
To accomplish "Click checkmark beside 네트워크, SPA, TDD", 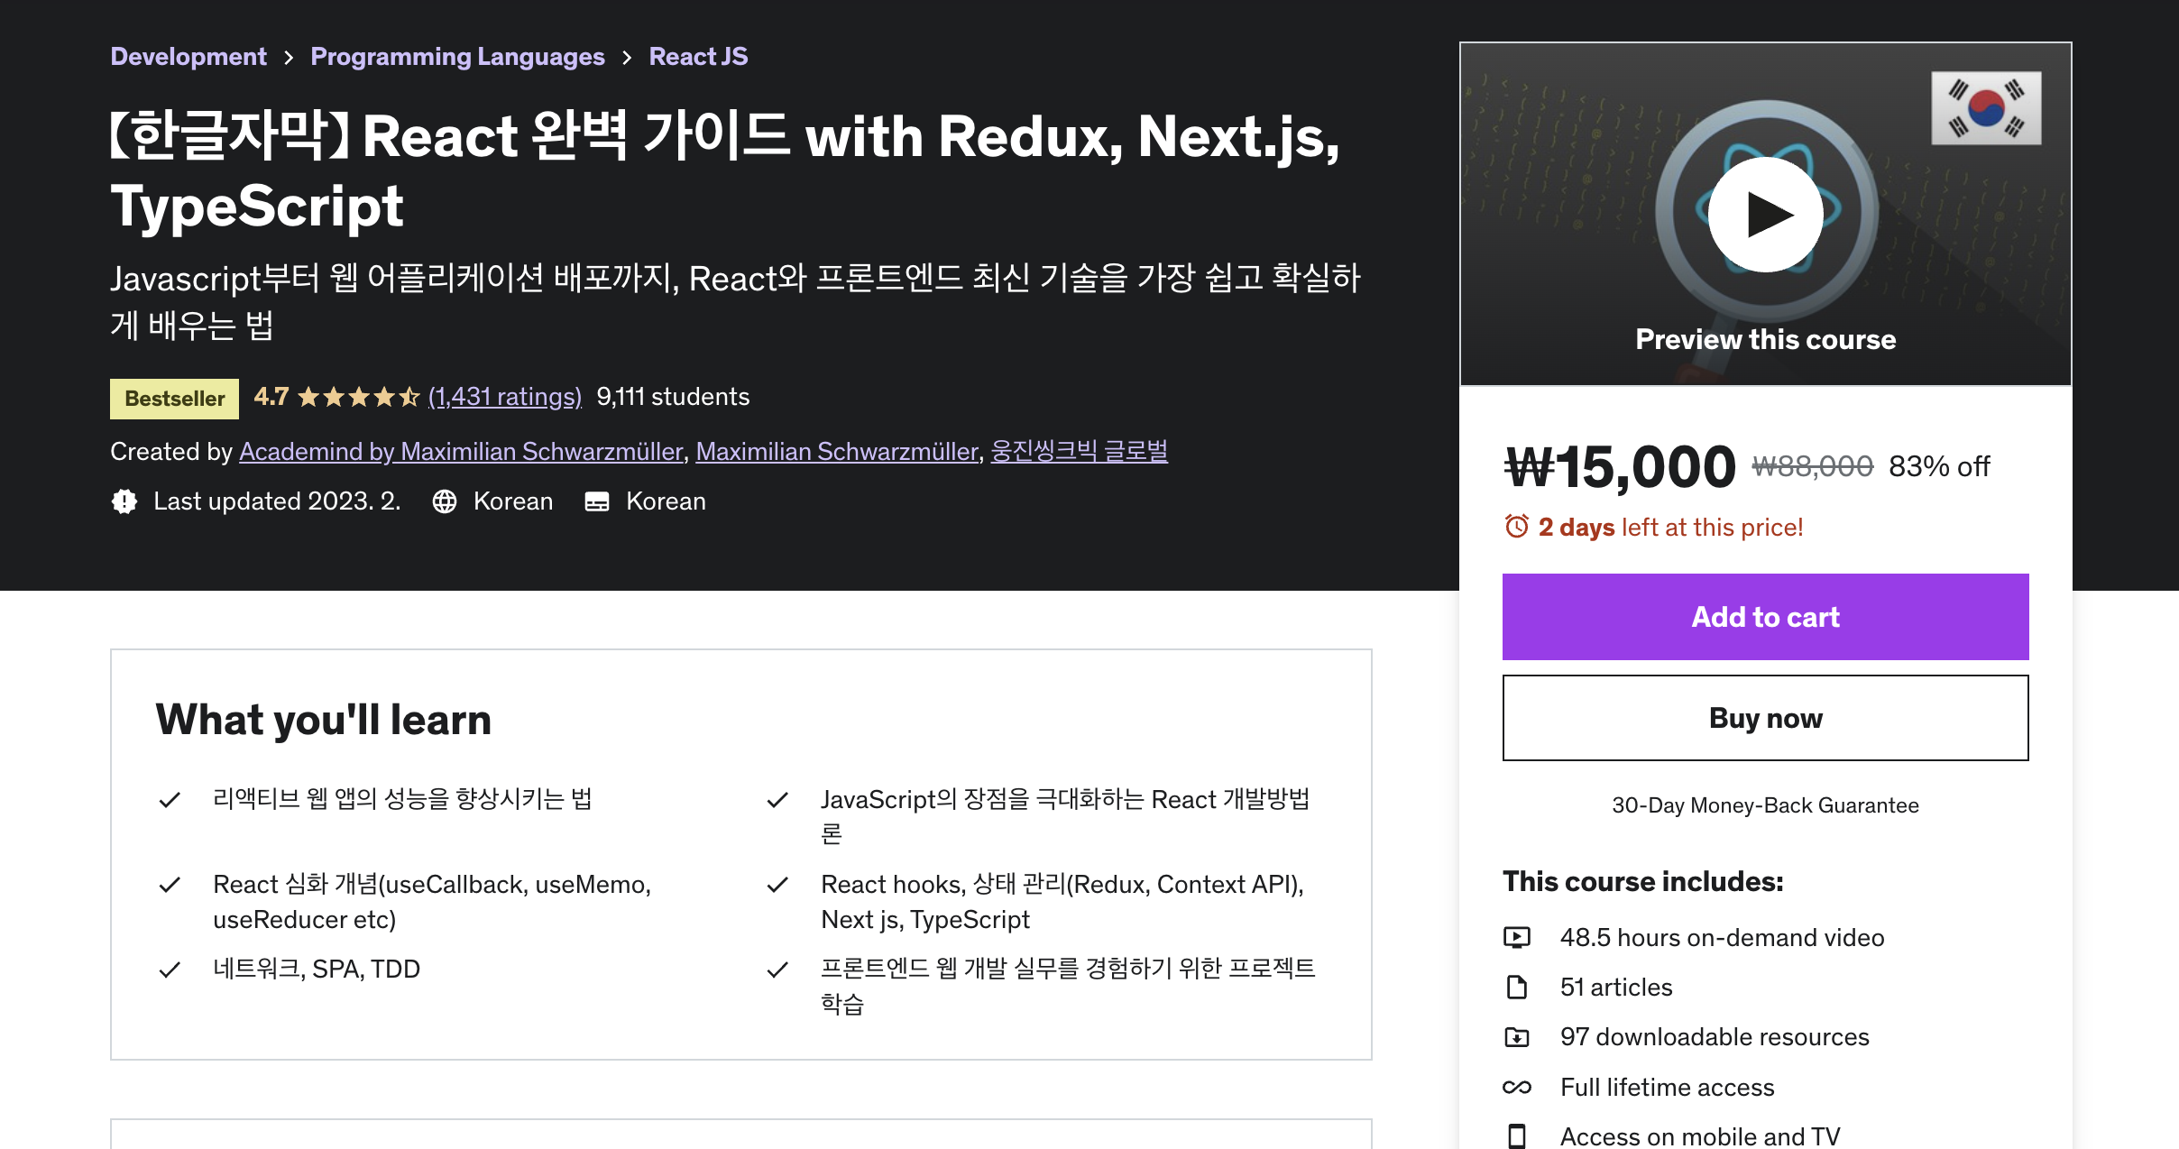I will (x=170, y=970).
